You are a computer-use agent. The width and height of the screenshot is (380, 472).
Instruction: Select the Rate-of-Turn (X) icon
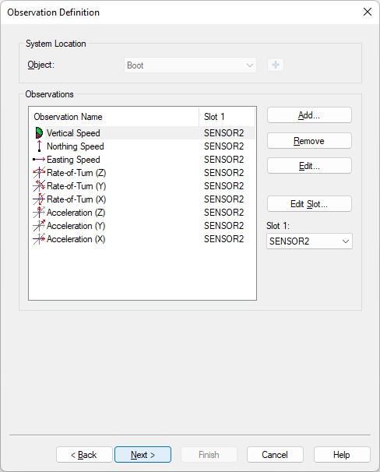pos(39,199)
